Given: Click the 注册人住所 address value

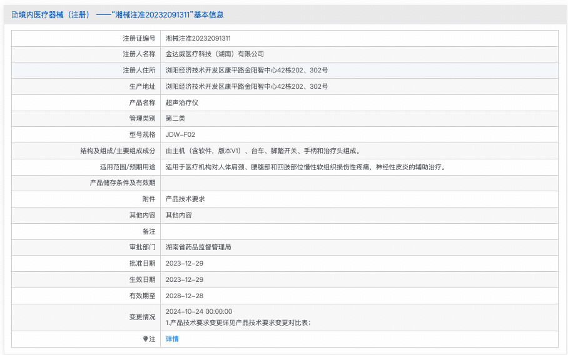Looking at the screenshot, I should tap(246, 70).
